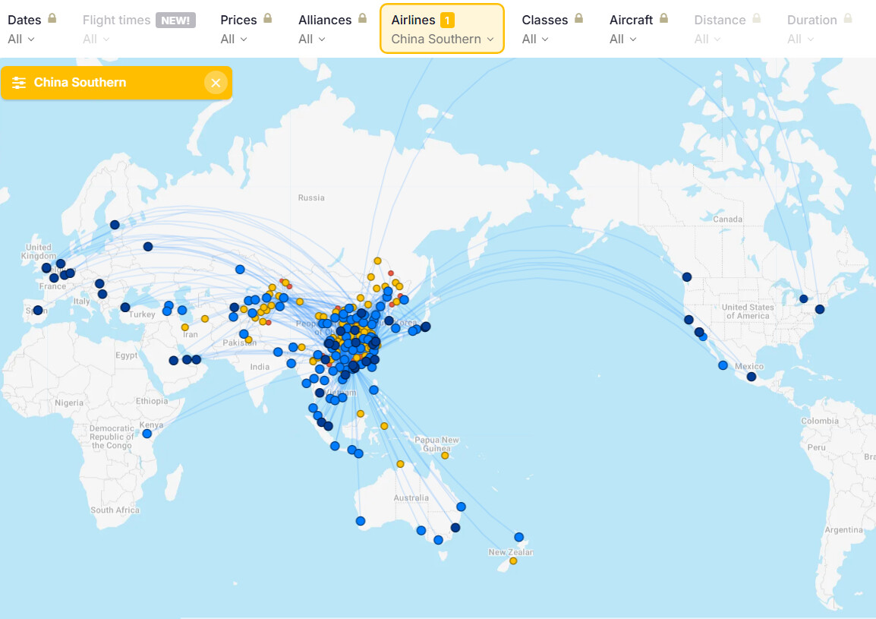This screenshot has height=619, width=876.
Task: Click the lock icon next to Distance
Action: (x=757, y=18)
